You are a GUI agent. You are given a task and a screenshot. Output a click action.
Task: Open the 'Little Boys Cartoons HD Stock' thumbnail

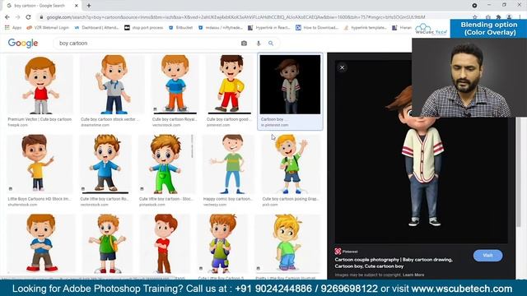pos(40,164)
